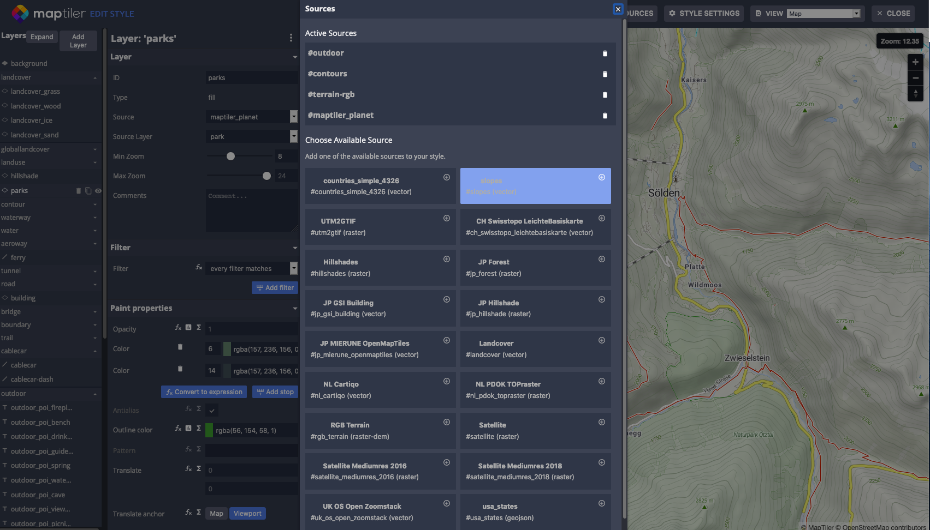
Task: Open the Outline color green swatch
Action: pyautogui.click(x=209, y=430)
